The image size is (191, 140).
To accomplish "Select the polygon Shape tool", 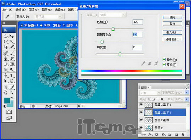I will (12, 81).
